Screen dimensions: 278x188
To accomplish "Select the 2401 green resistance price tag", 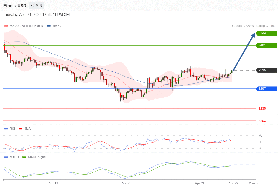I will 266,45.
